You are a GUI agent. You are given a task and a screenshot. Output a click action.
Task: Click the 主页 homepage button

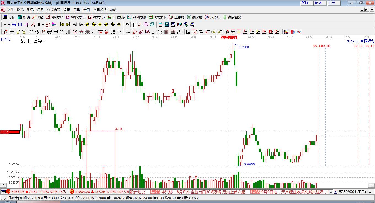click(334, 3)
